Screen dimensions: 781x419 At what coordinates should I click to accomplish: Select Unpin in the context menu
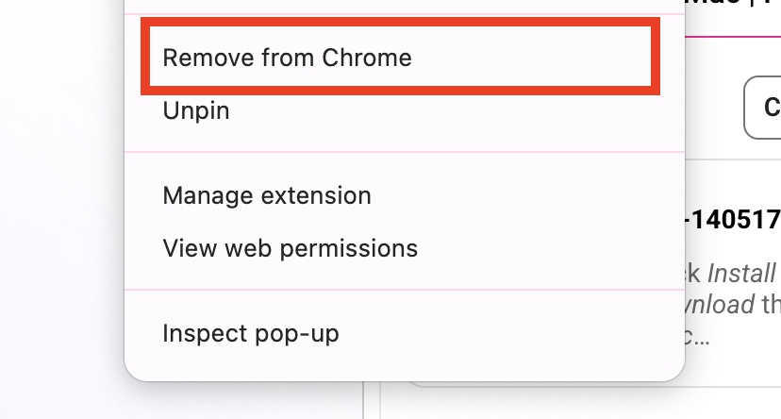(196, 110)
